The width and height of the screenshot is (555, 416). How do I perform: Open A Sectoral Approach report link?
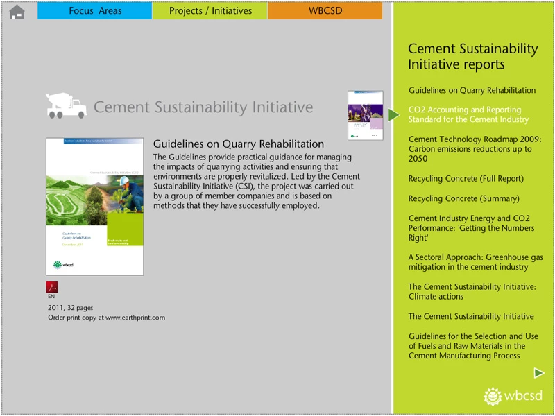point(475,262)
